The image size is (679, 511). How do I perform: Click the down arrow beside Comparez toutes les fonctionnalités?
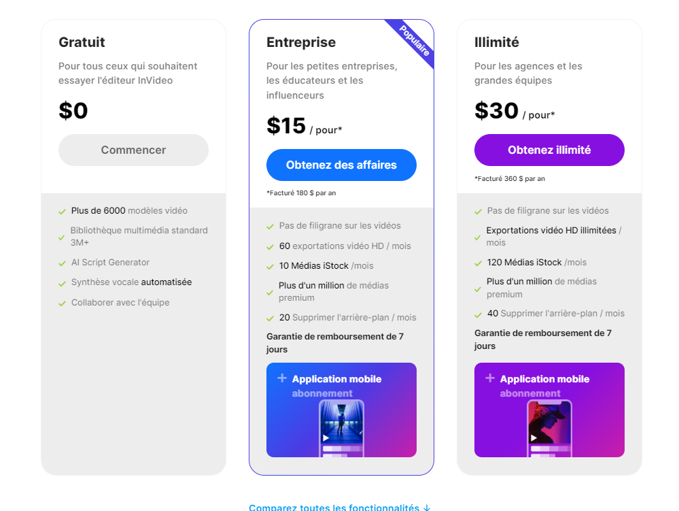[427, 508]
